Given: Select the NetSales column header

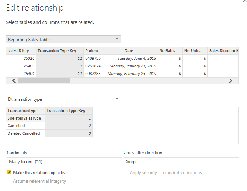Looking at the screenshot, I should [170, 51].
